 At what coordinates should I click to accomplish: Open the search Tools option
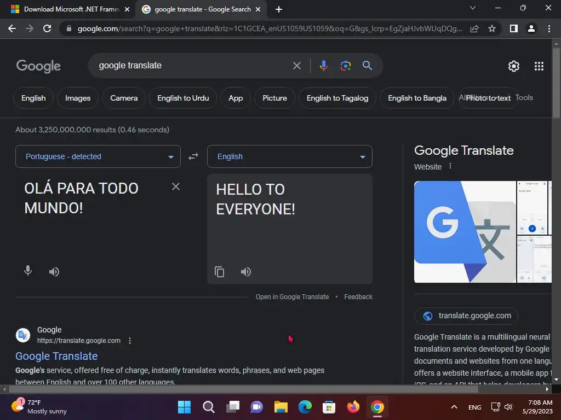[x=524, y=97]
